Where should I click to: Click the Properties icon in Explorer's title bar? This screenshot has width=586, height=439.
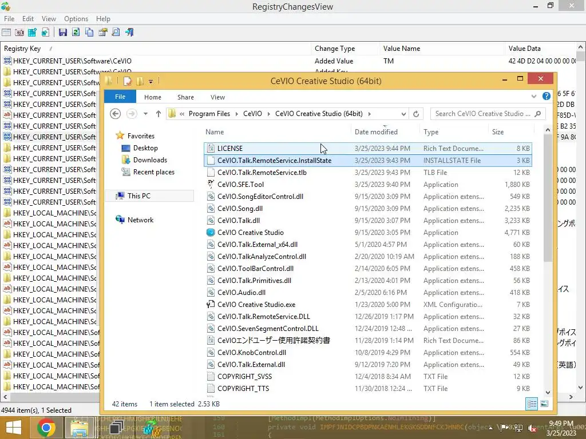128,81
